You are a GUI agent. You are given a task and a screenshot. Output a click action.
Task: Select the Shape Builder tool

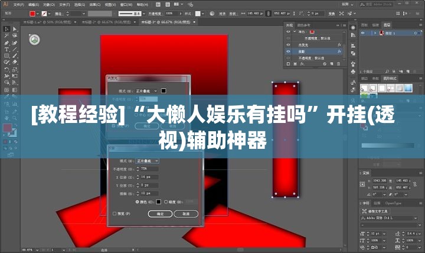click(x=6, y=82)
